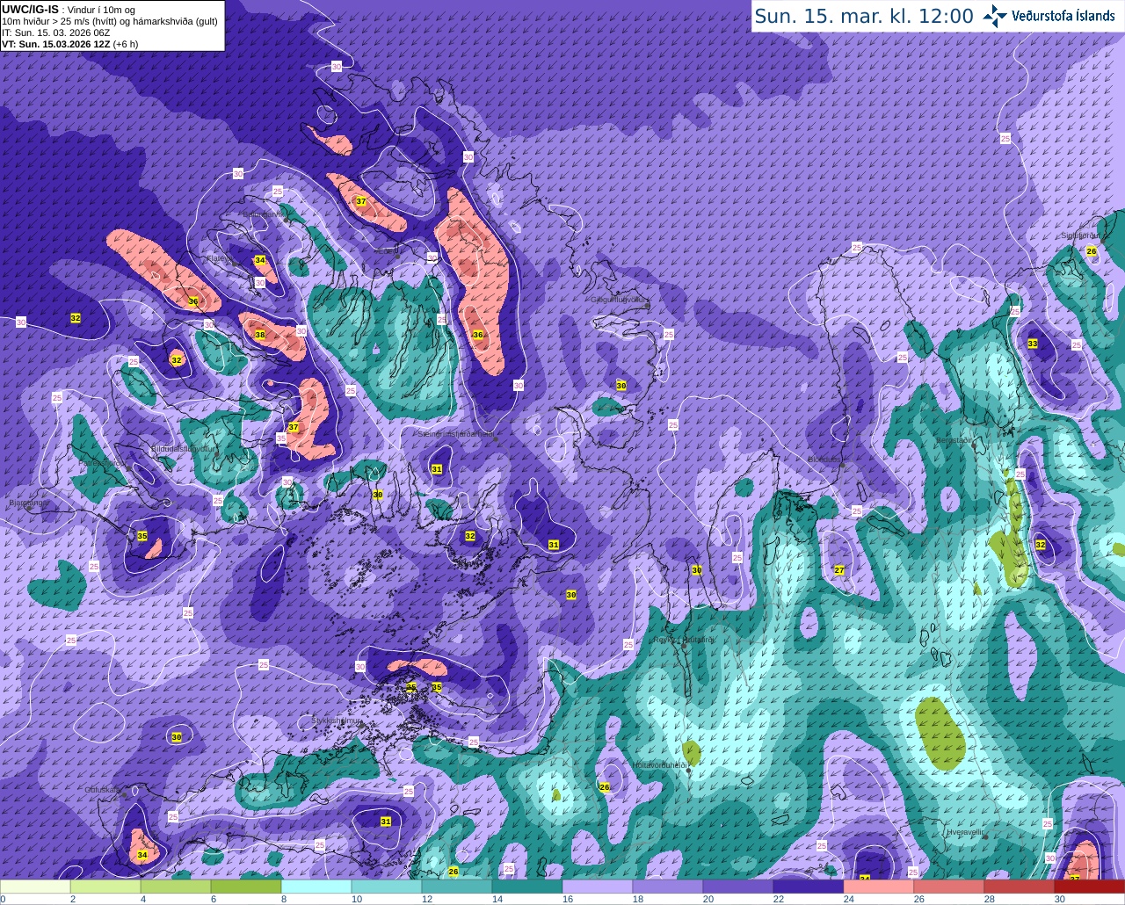Image resolution: width=1125 pixels, height=905 pixels.
Task: Click the Bergstaðir station label
Action: coord(956,440)
